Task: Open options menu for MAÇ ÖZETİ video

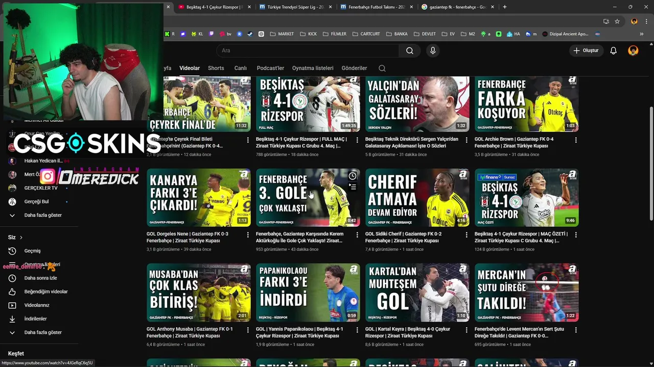Action: point(576,234)
